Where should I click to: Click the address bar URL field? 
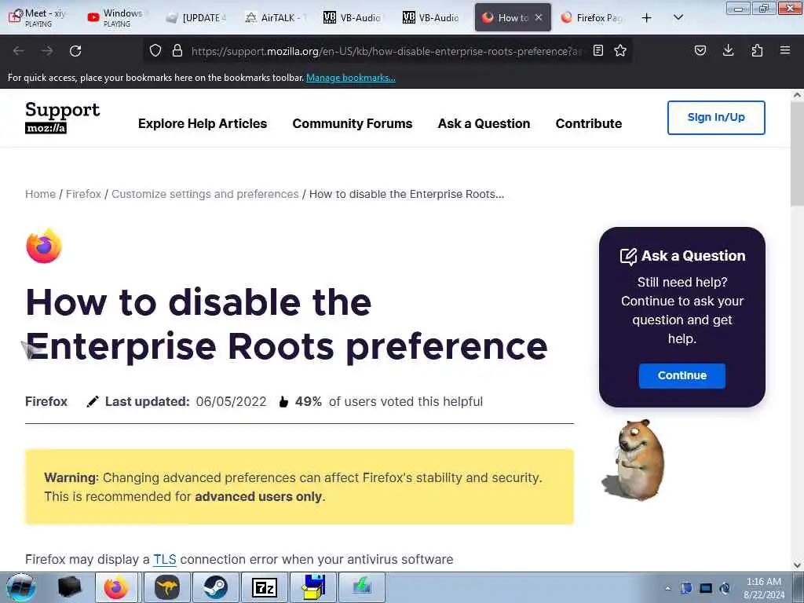pyautogui.click(x=387, y=51)
